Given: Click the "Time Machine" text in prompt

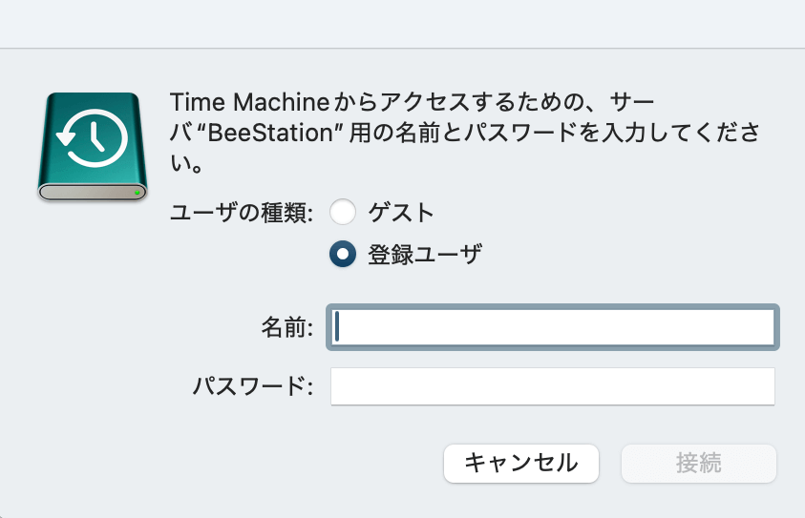Looking at the screenshot, I should (249, 102).
